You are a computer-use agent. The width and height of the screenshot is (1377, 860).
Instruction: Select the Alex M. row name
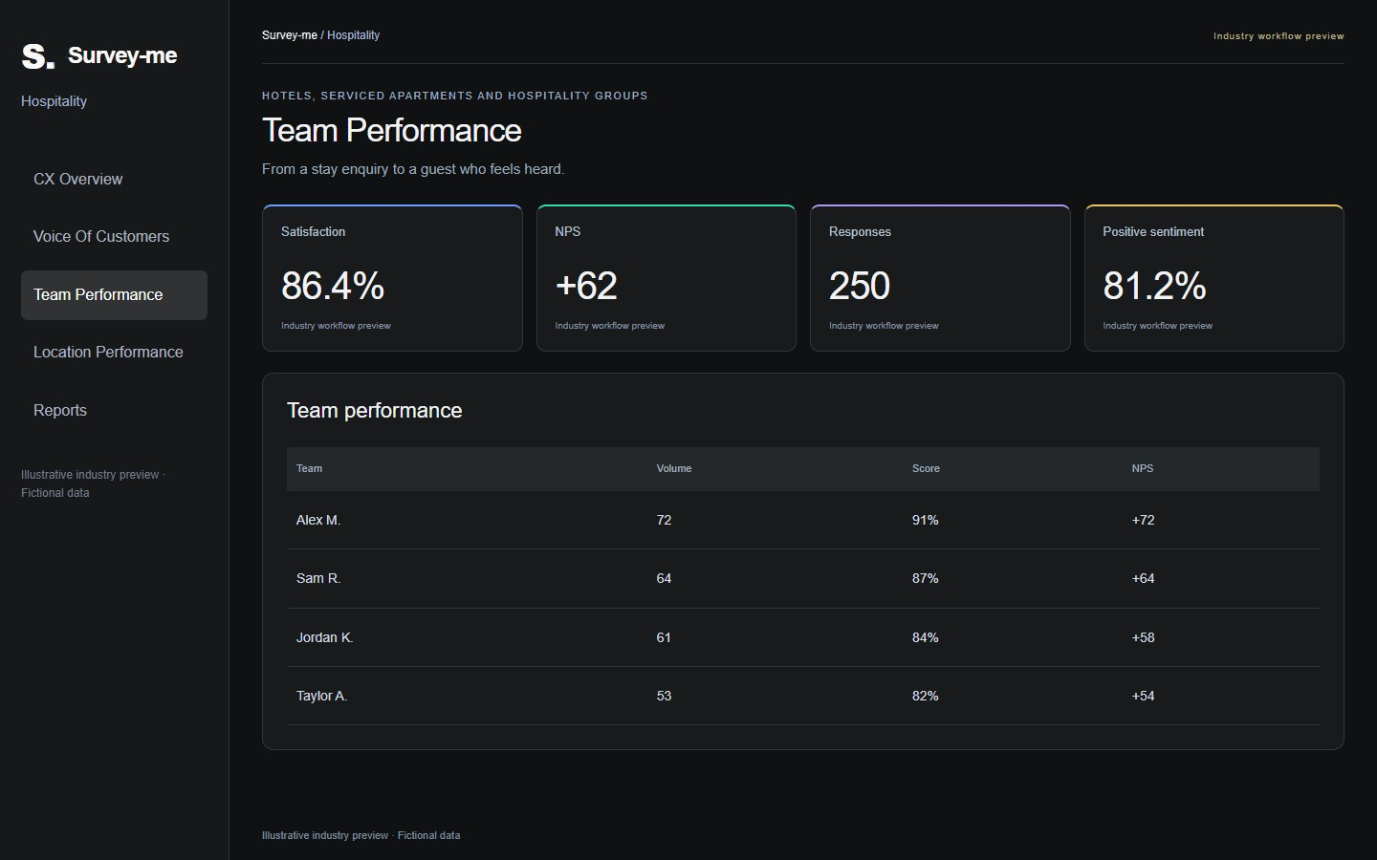tap(318, 520)
